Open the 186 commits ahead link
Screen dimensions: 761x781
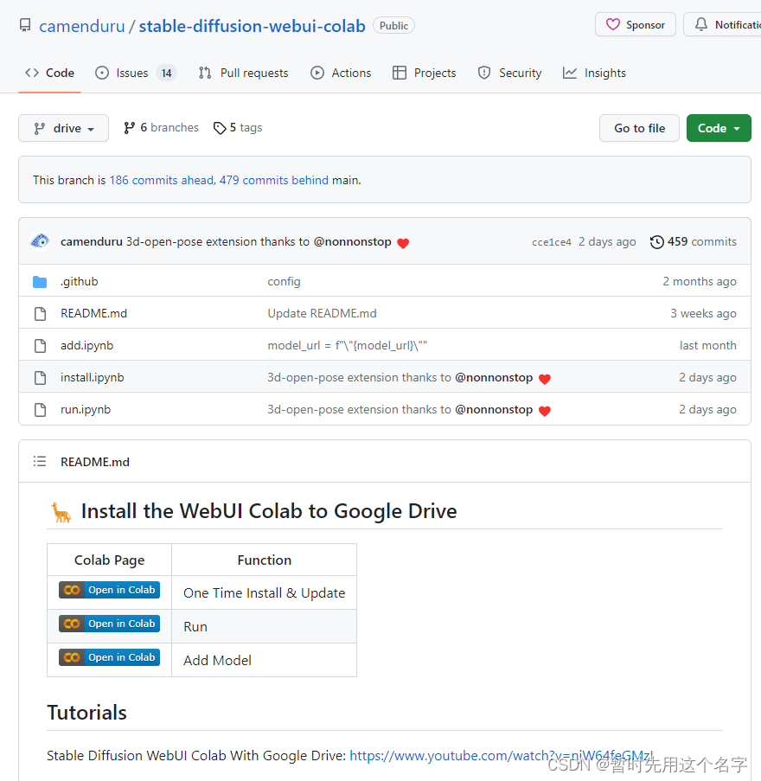point(162,180)
